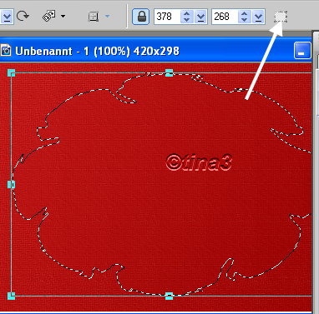Screen dimensions: 319x314
Task: Click the bottom-center cyan transform handle
Action: [169, 296]
